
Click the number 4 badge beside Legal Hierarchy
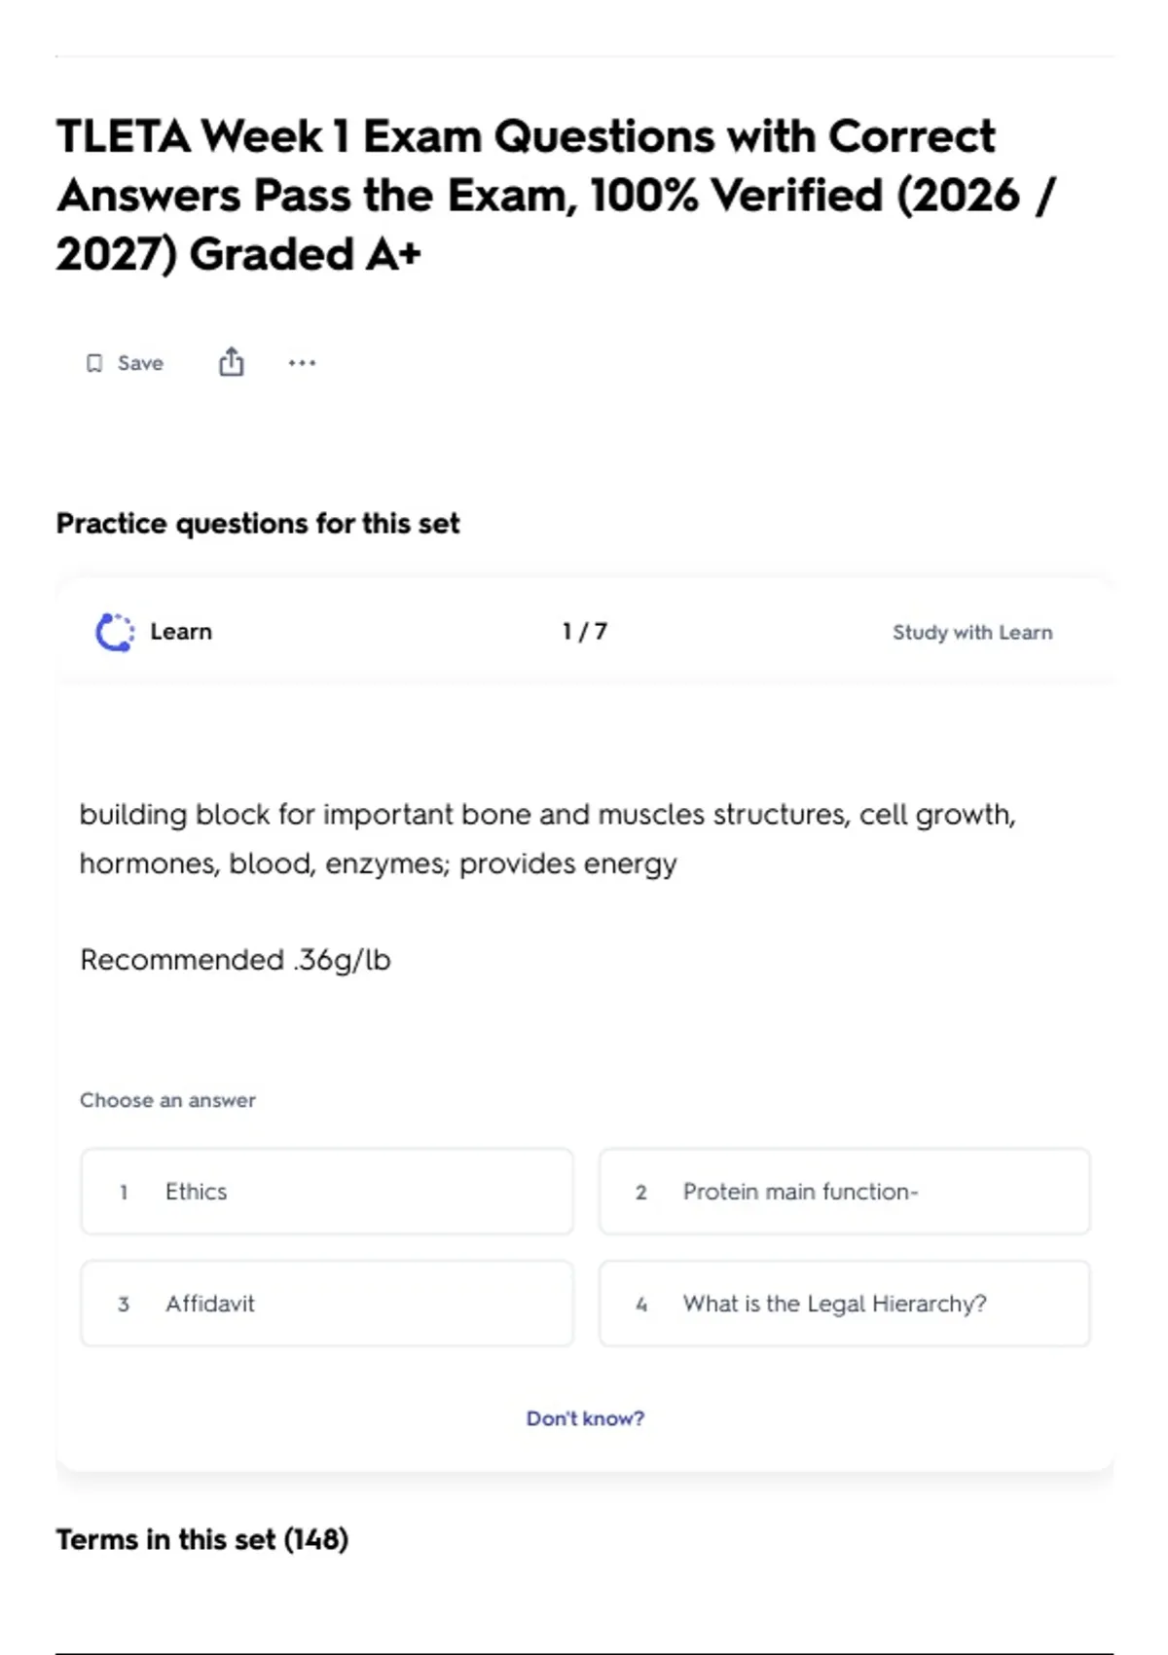point(641,1305)
